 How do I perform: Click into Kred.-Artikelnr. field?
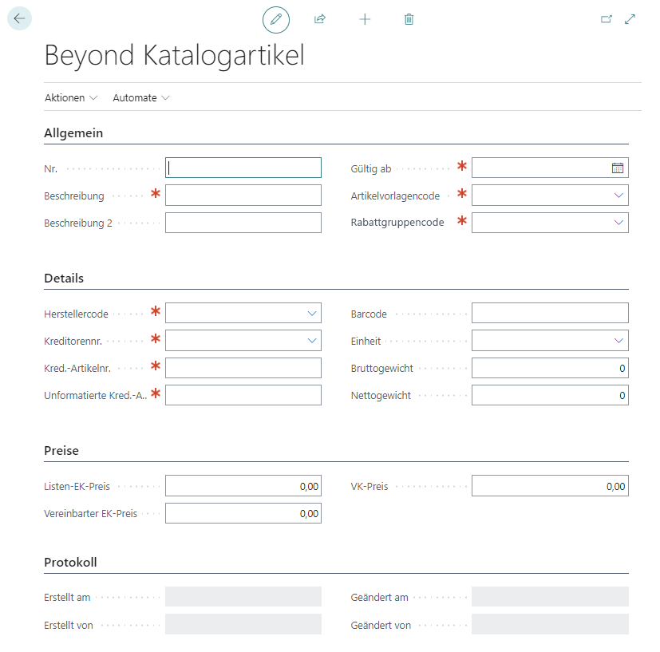click(x=243, y=368)
